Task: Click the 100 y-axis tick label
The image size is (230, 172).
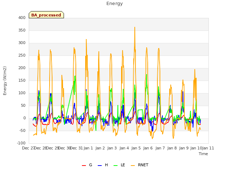Action: click(x=22, y=93)
